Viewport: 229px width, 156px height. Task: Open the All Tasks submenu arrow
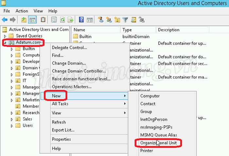[125, 103]
